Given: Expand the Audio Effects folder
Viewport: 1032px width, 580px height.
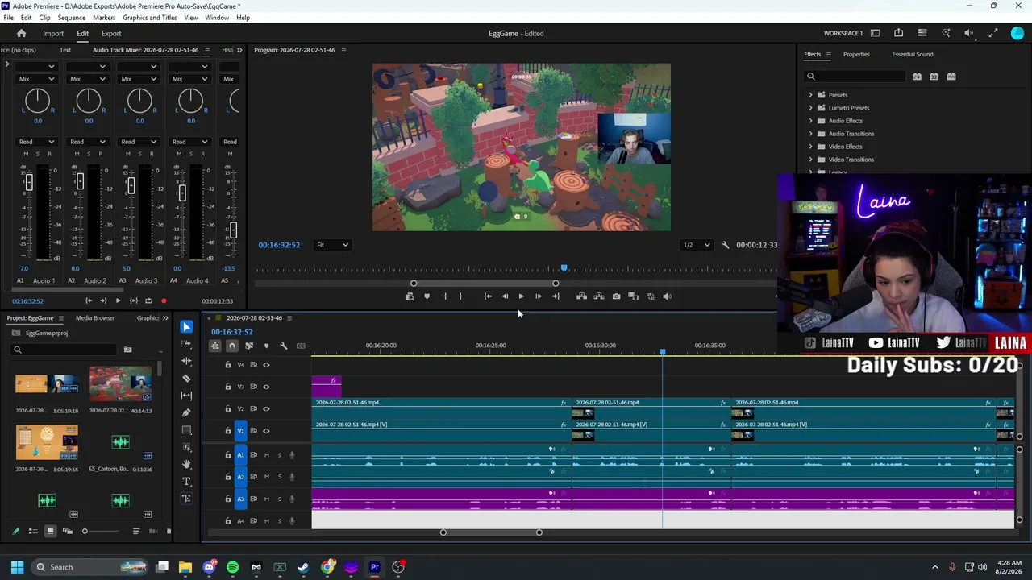Looking at the screenshot, I should click(x=811, y=121).
